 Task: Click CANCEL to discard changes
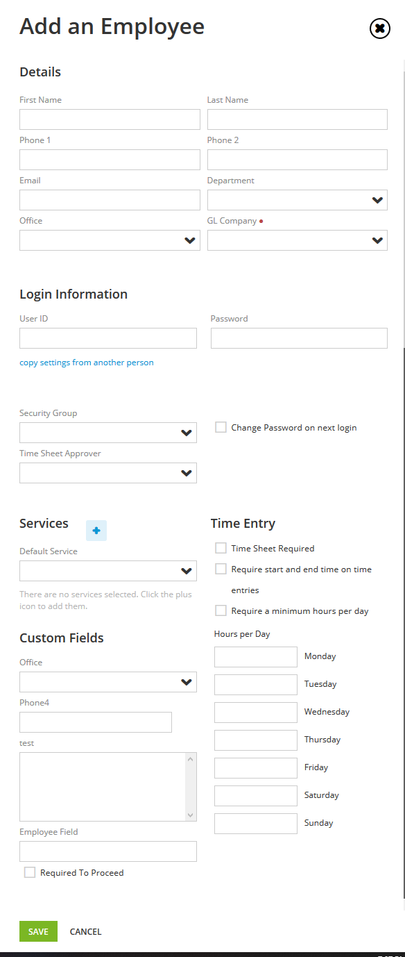85,931
